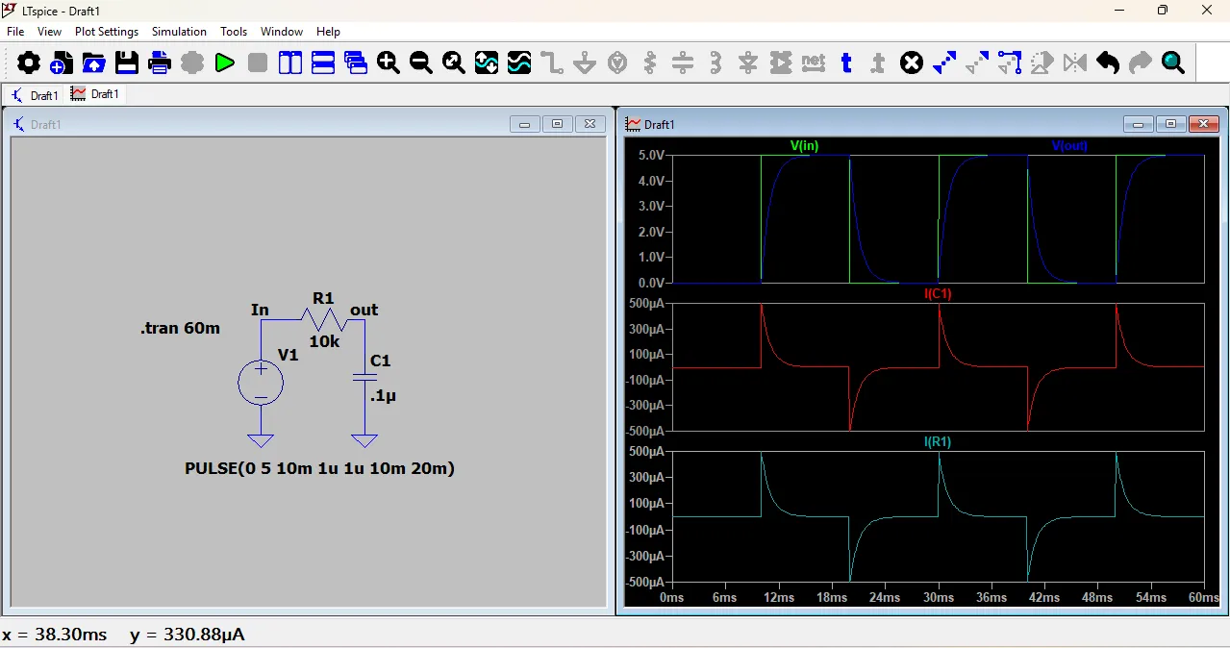Screen dimensions: 1230x648
Task: Undo the last action with the arrow icon
Action: click(x=1108, y=63)
